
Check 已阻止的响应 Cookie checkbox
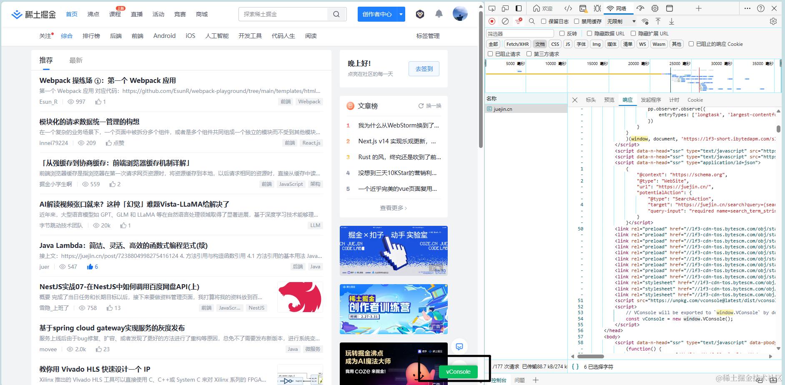point(691,44)
